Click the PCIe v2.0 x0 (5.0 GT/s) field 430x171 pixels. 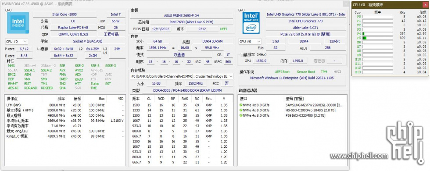click(x=305, y=34)
